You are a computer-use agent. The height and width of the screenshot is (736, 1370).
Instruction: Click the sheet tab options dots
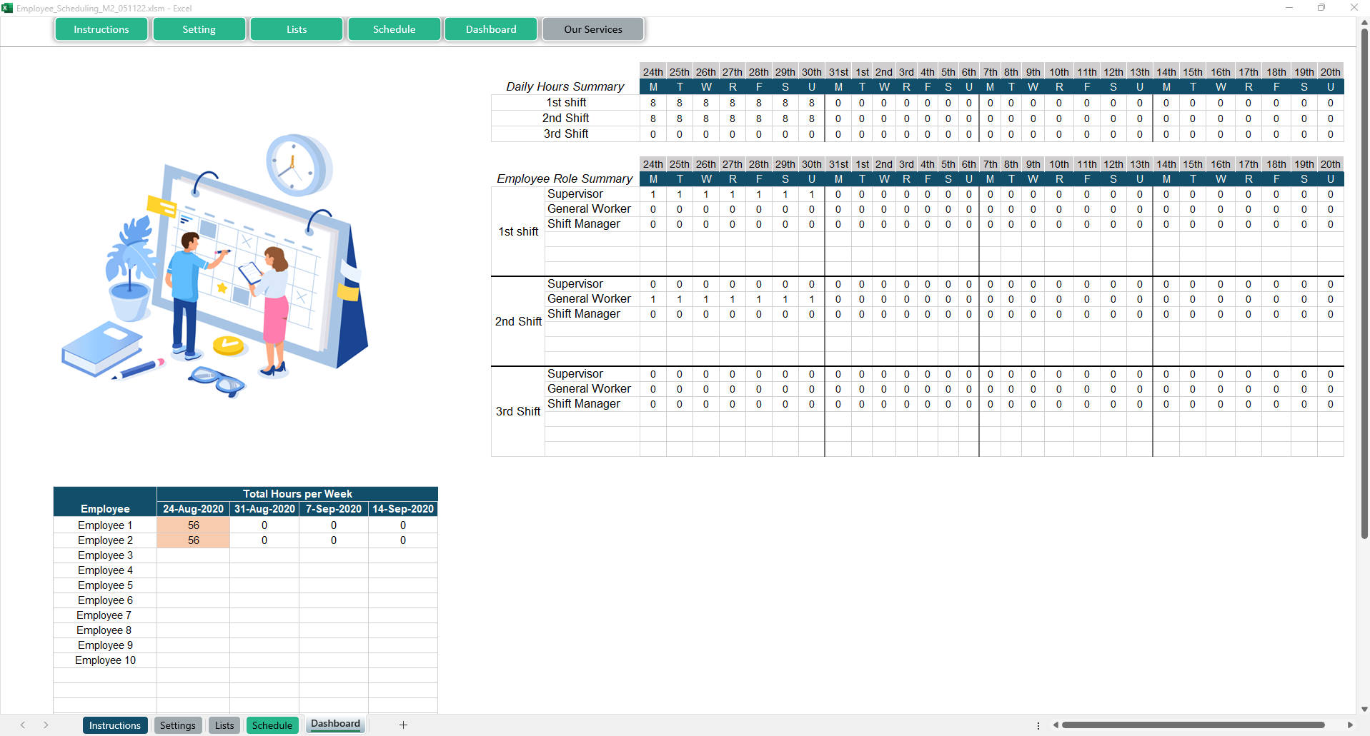pos(1038,725)
